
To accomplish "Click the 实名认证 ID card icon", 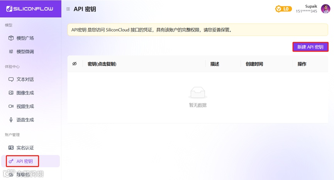I will pyautogui.click(x=11, y=148).
